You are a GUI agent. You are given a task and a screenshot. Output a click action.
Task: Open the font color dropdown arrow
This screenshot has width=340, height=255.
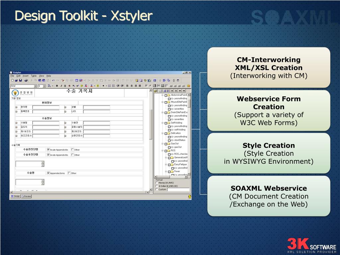pyautogui.click(x=95, y=86)
